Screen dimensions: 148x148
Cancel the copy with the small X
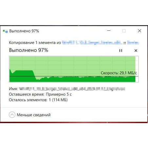136,50
